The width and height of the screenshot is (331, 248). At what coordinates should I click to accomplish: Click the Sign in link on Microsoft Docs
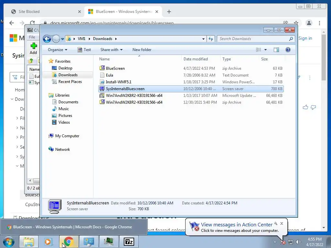click(x=305, y=38)
